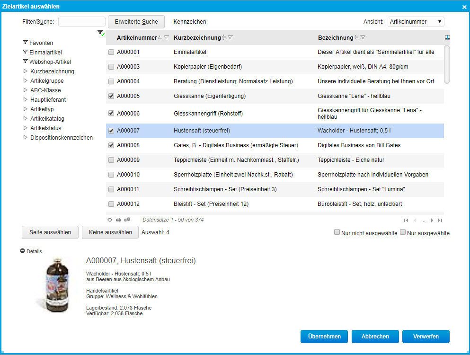Click the filter icon in the Bezeichnung column

tap(363, 37)
